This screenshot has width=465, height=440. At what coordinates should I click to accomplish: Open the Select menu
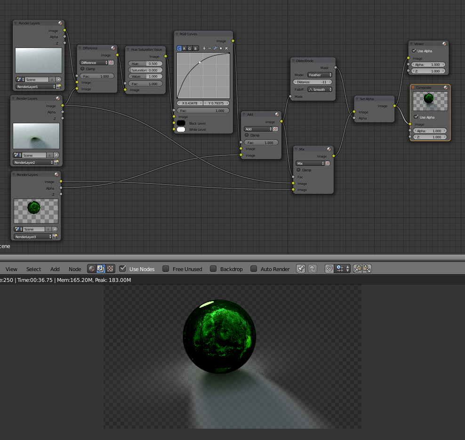(x=33, y=269)
